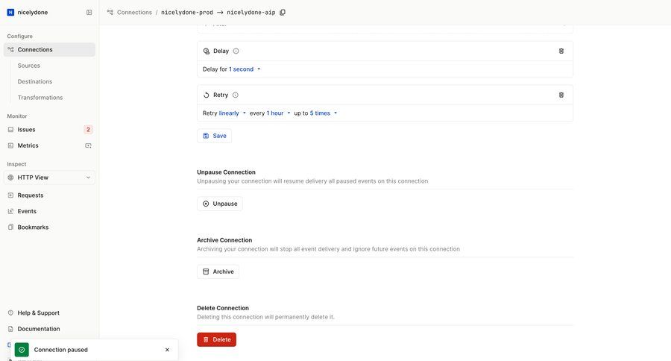Viewport: 671px width, 361px height.
Task: Click the 'nicelydone-aip' breadcrumb text
Action: [x=251, y=13]
